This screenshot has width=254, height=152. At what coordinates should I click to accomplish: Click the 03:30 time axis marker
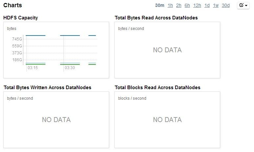pyautogui.click(x=70, y=68)
